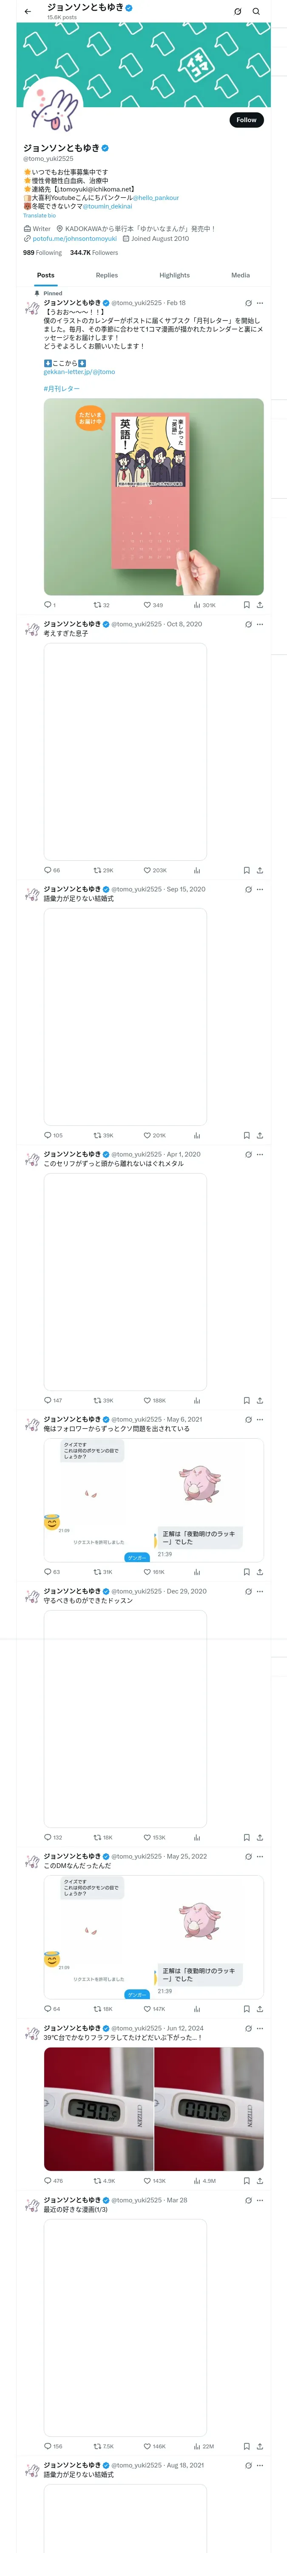Switch to the Replies tab
Viewport: 287px width, 2553px height.
(107, 276)
